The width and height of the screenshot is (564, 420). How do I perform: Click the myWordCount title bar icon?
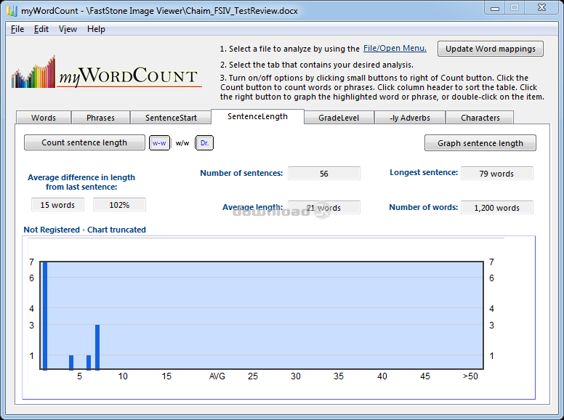[12, 10]
